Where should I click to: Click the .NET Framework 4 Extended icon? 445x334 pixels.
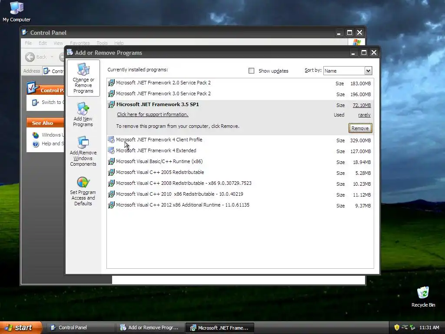[x=111, y=150]
